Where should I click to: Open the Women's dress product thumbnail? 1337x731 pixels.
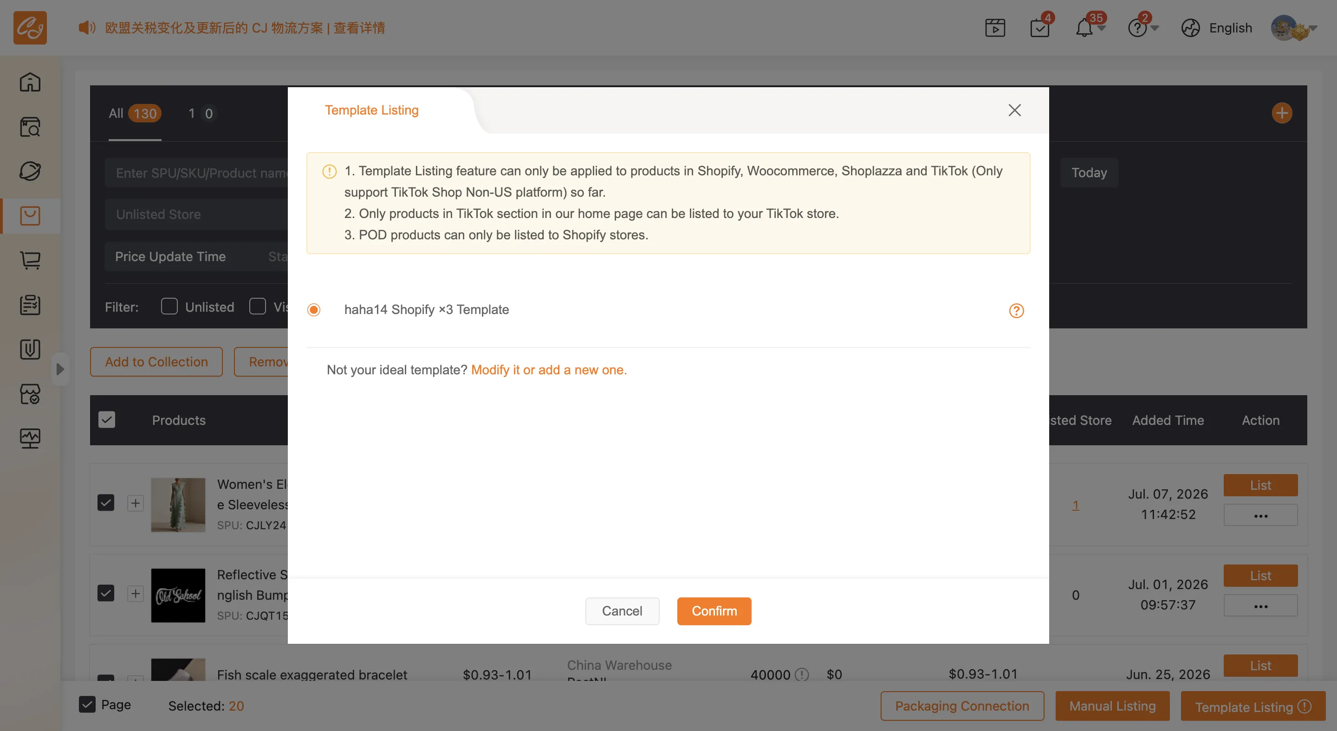tap(178, 505)
